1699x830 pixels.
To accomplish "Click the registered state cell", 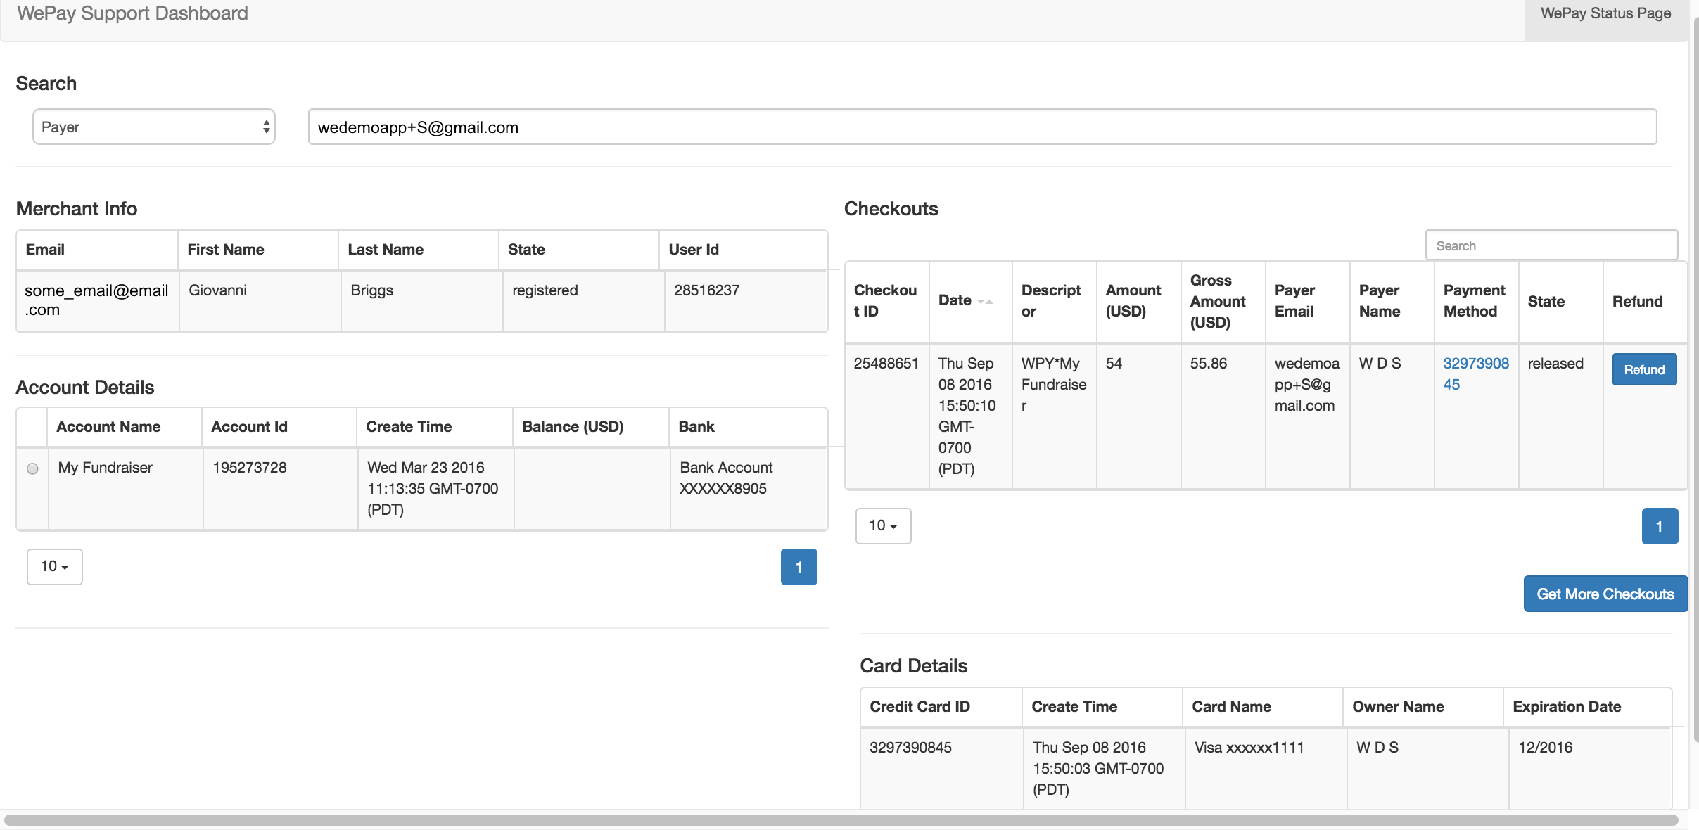I will 583,300.
